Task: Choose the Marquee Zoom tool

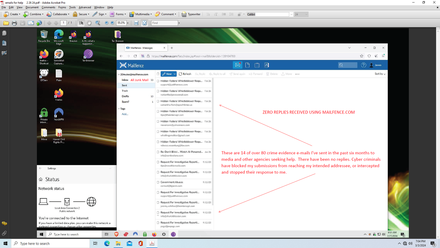Action: coord(98,23)
